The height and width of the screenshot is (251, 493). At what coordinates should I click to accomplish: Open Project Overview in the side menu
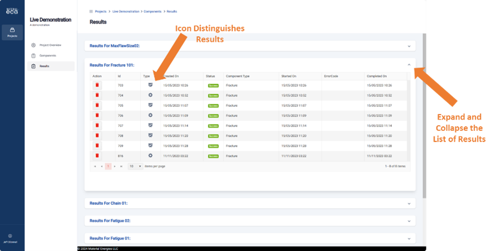[x=50, y=45]
